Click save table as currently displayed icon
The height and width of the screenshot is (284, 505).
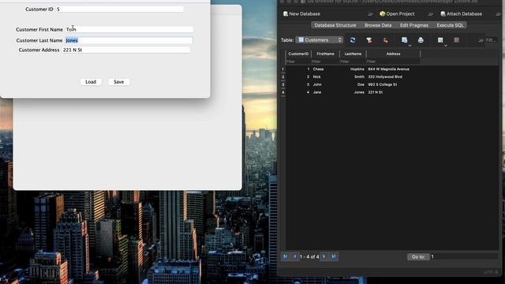point(405,39)
